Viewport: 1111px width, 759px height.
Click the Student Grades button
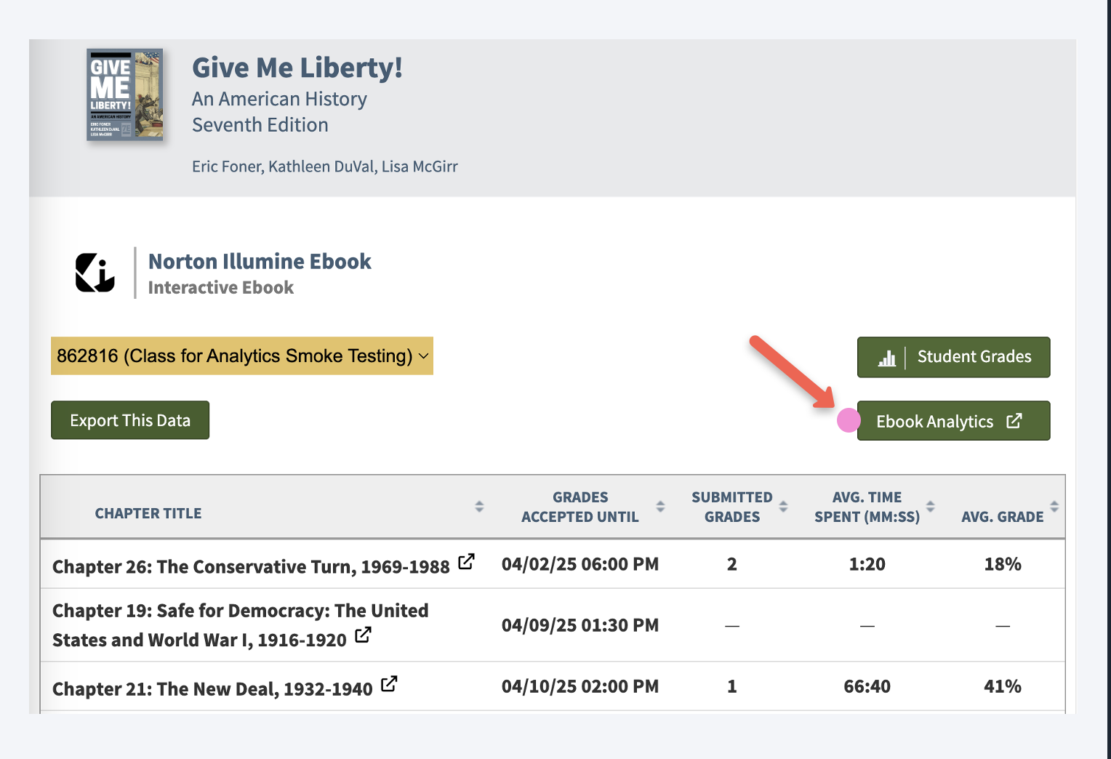coord(953,357)
